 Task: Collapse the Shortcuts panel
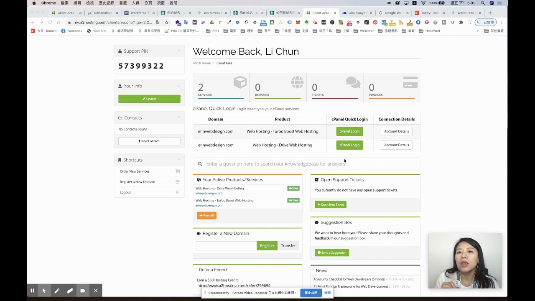pyautogui.click(x=178, y=160)
